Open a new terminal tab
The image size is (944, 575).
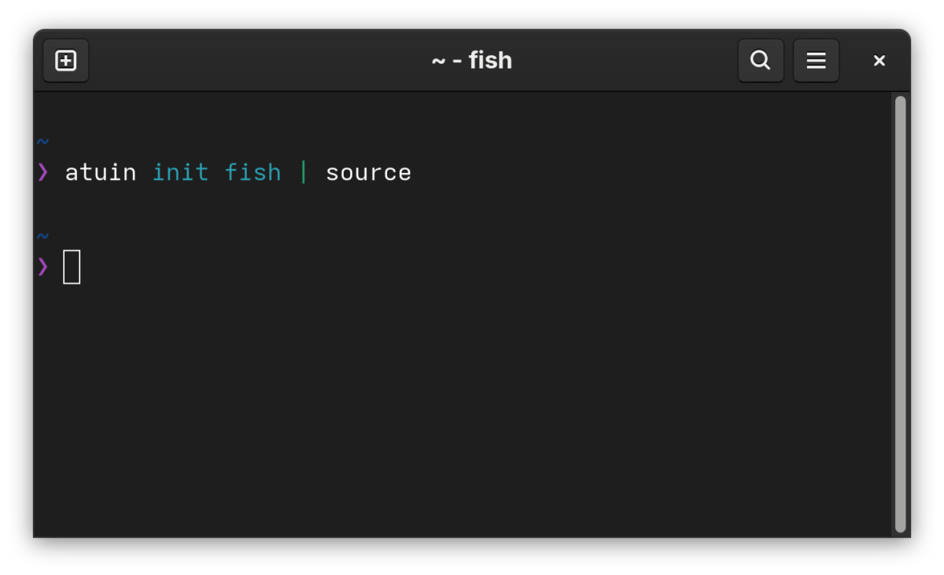pos(65,61)
